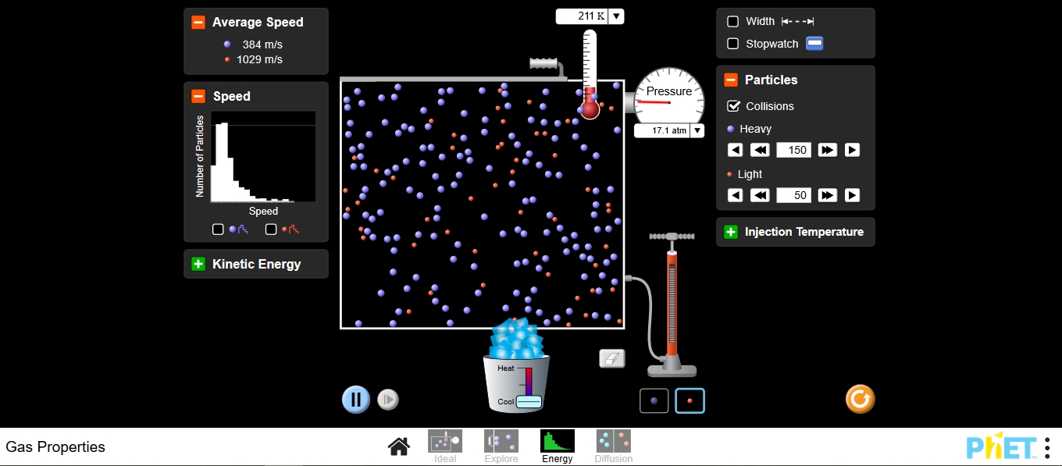Open the pressure units dropdown
The image size is (1062, 466).
click(697, 130)
